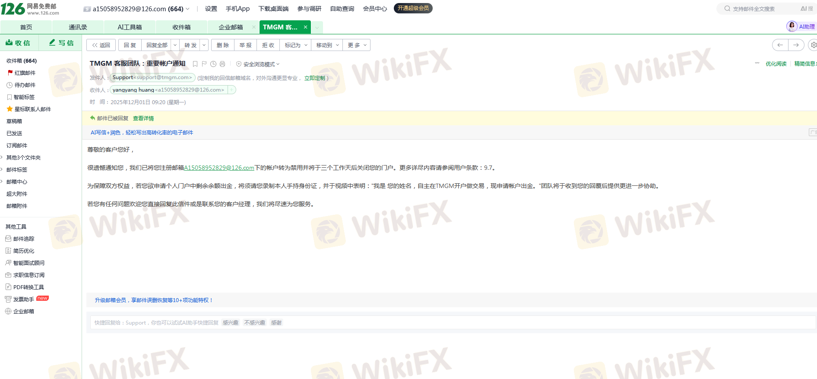Image resolution: width=817 pixels, height=379 pixels.
Task: Flag this email with the flag icon
Action: tap(204, 64)
